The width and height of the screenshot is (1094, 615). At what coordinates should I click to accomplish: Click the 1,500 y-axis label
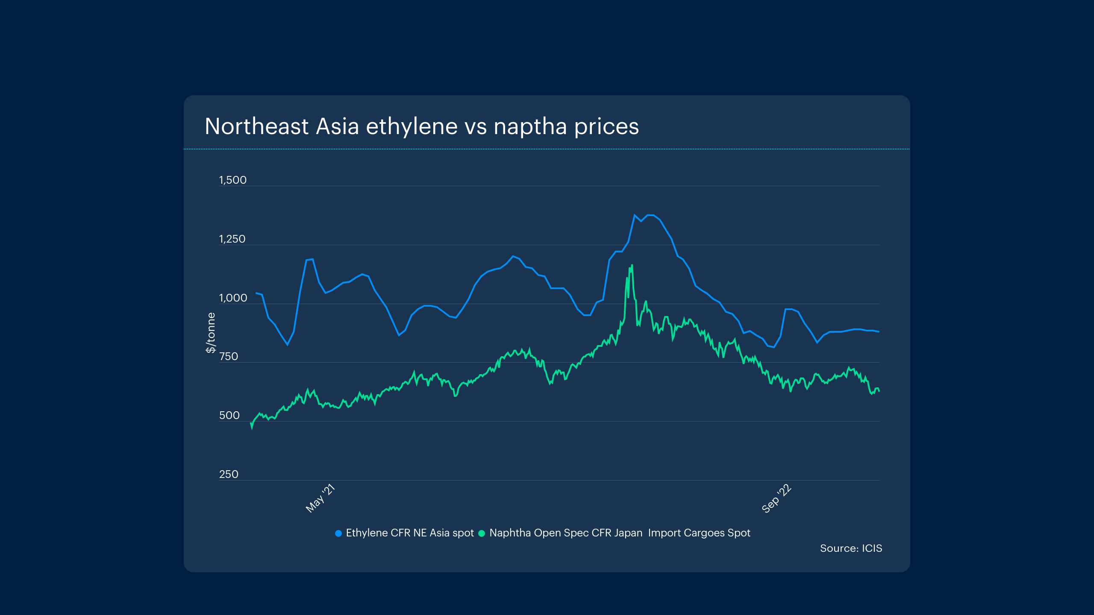click(x=232, y=180)
